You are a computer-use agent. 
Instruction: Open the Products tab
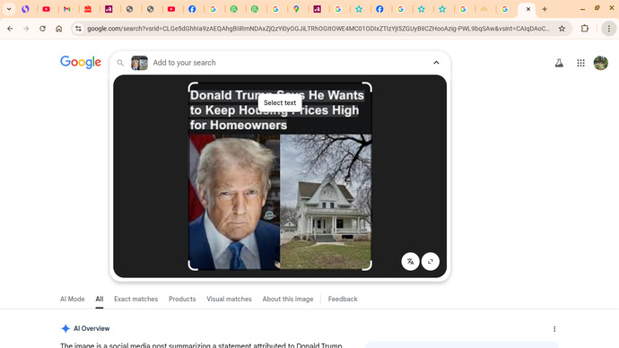coord(182,299)
